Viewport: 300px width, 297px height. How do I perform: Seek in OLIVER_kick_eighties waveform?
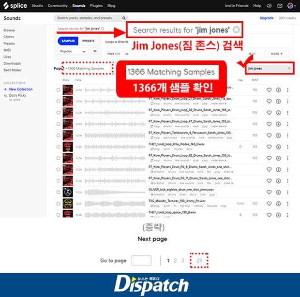[x=115, y=192]
